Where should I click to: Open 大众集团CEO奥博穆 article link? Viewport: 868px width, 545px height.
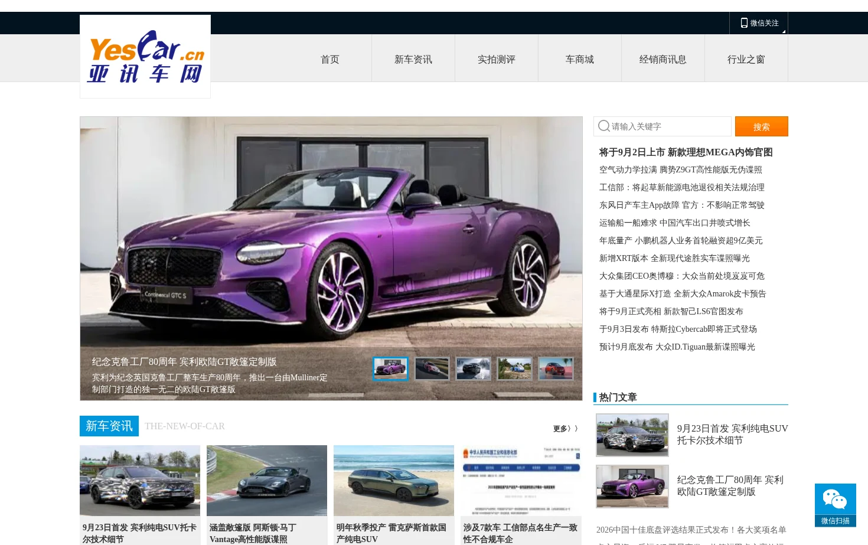tap(682, 276)
